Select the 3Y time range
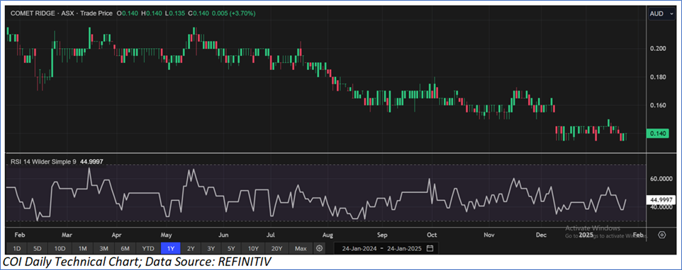This screenshot has height=270, width=682. point(211,248)
